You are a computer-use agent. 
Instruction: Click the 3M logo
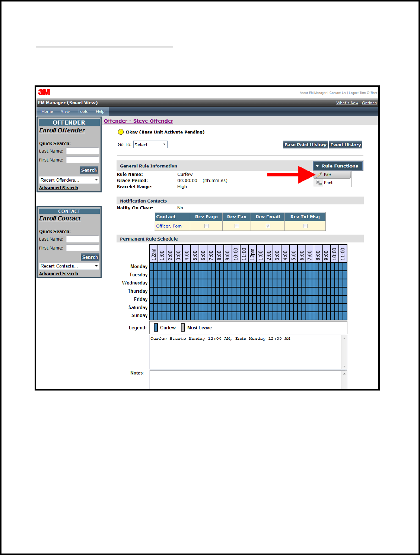(44, 92)
